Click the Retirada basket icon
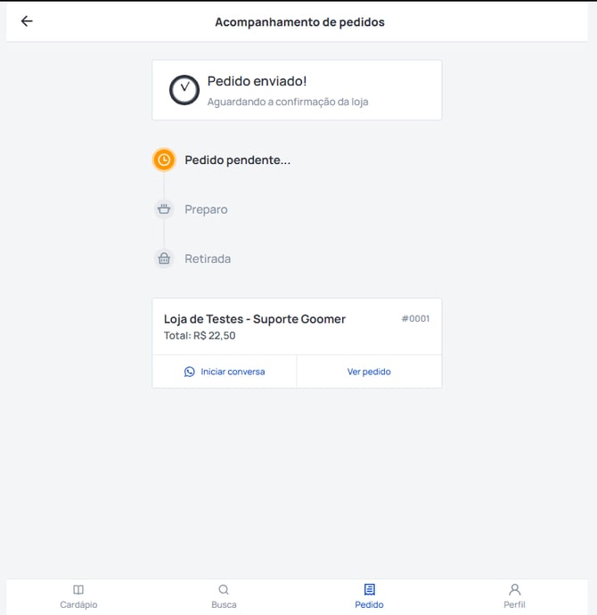Screen dimensions: 597x615 (x=164, y=258)
